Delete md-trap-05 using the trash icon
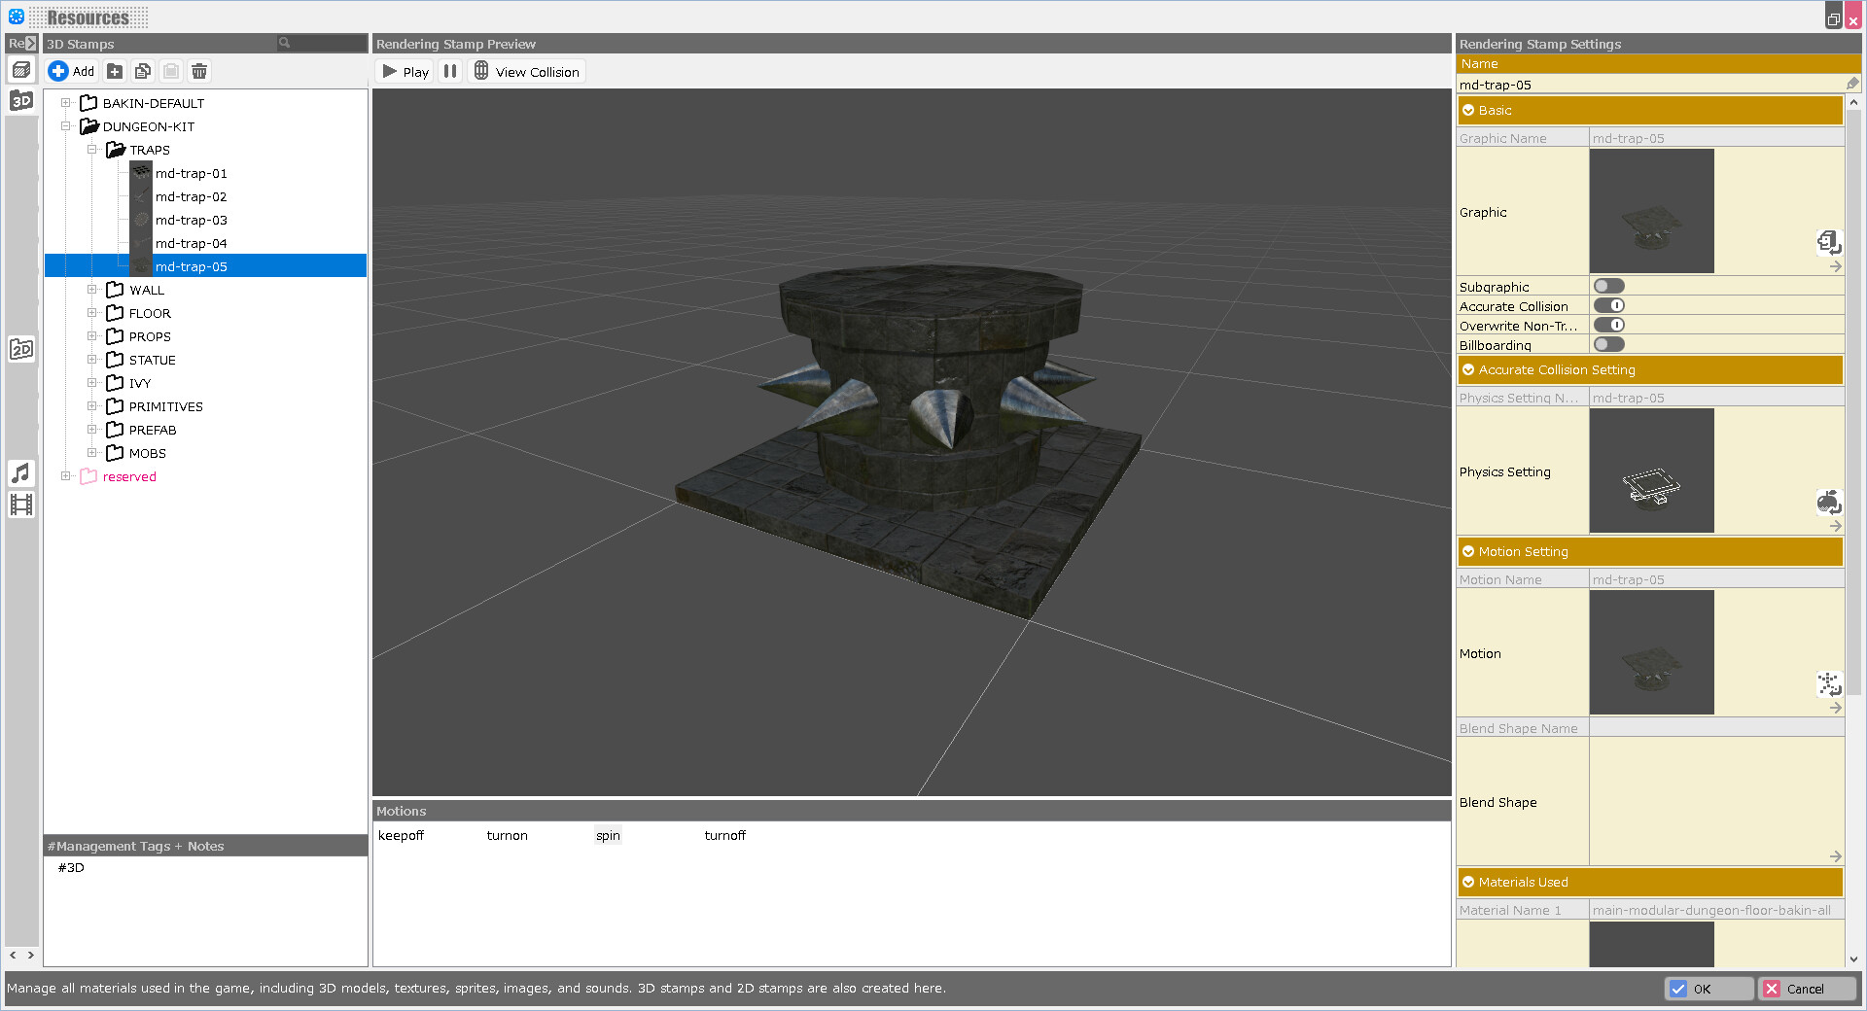Viewport: 1867px width, 1011px height. [x=199, y=71]
